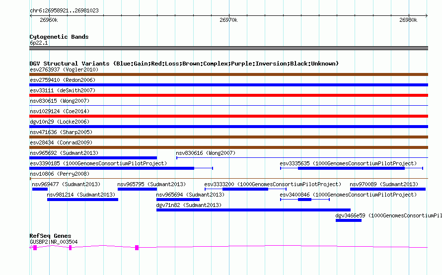Click the esv3335635 variant label
Image resolution: width=442 pixels, height=275 pixels.
pyautogui.click(x=348, y=163)
